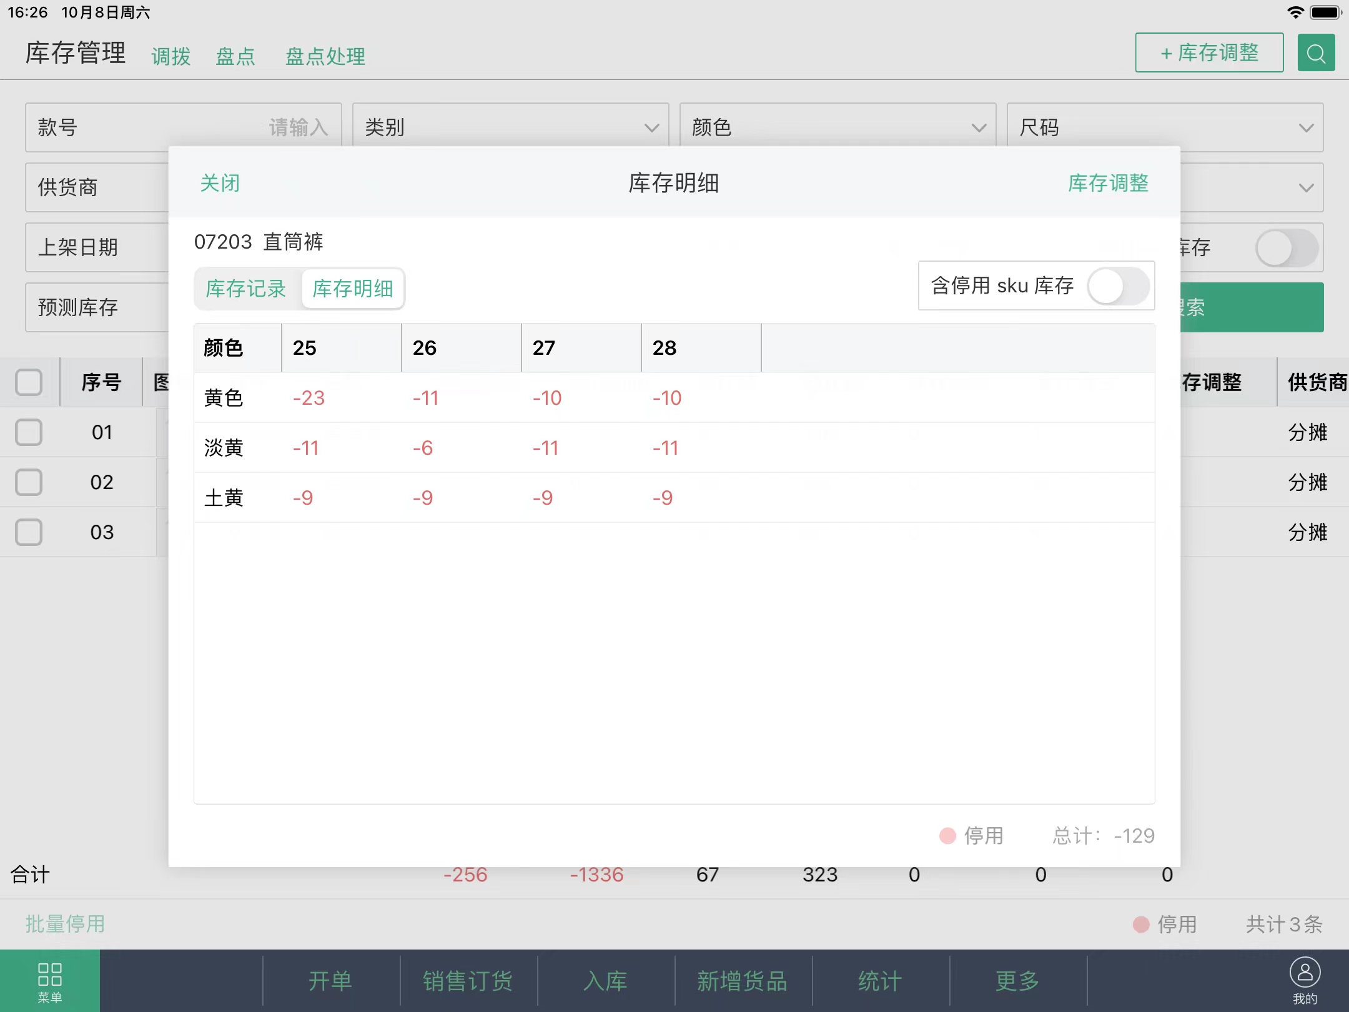Open 入库 in bottom navigation

click(x=605, y=981)
